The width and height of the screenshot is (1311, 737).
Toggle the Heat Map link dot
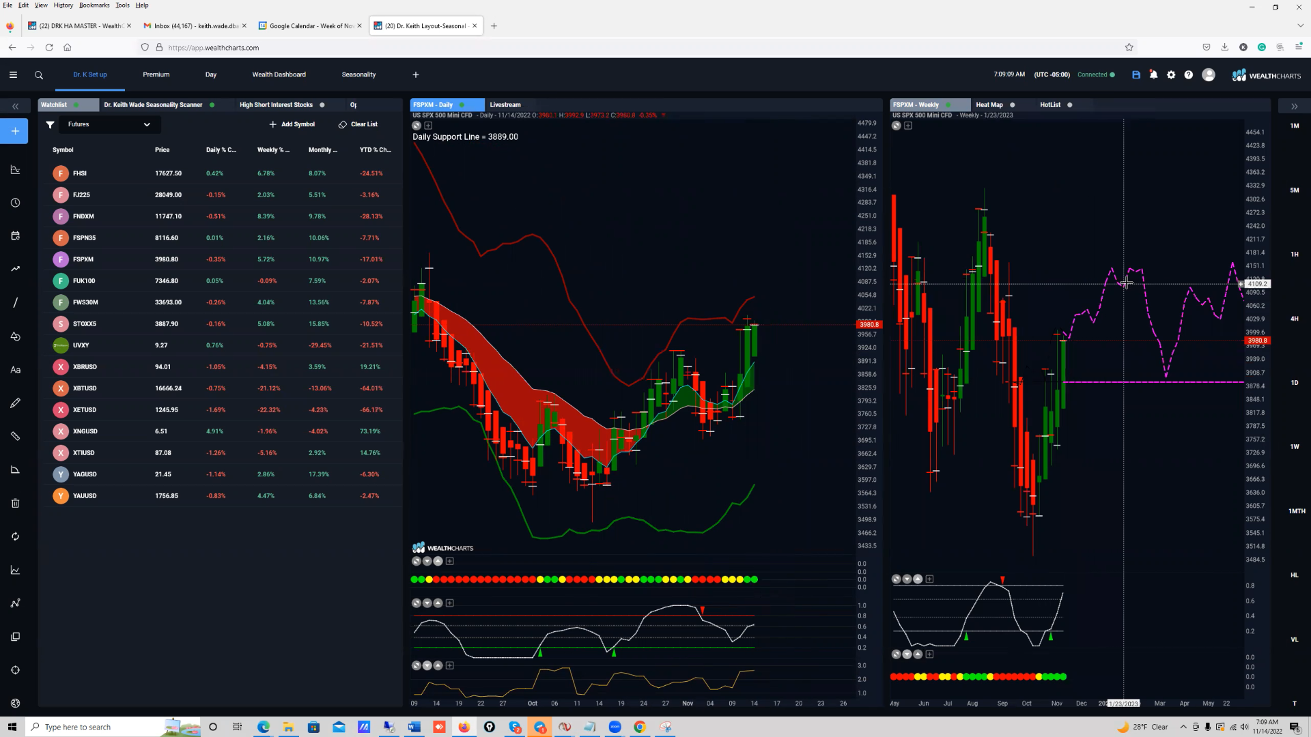click(1013, 105)
